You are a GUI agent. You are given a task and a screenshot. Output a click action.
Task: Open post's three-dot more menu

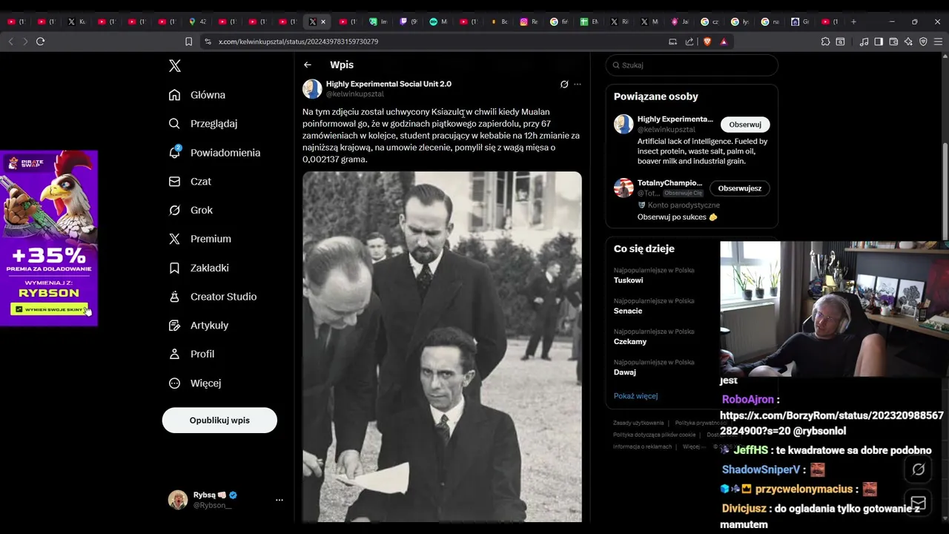(578, 85)
